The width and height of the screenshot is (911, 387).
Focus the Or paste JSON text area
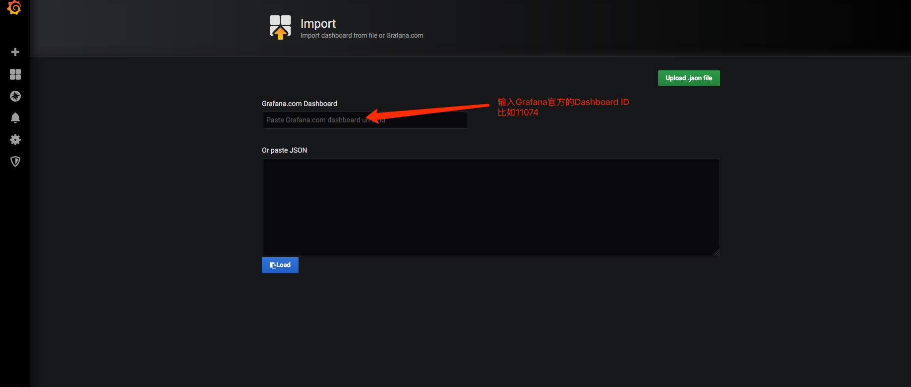click(x=491, y=207)
